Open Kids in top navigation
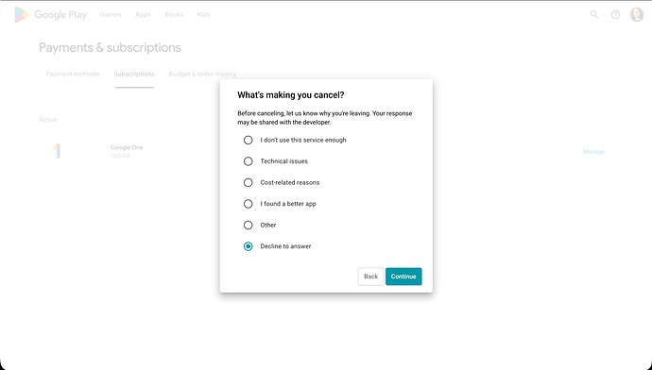 [203, 14]
